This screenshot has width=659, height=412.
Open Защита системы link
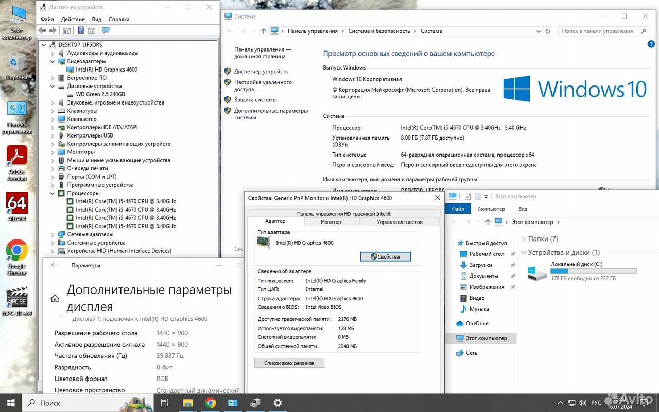255,100
